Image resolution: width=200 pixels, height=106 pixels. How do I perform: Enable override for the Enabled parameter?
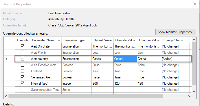(22, 71)
